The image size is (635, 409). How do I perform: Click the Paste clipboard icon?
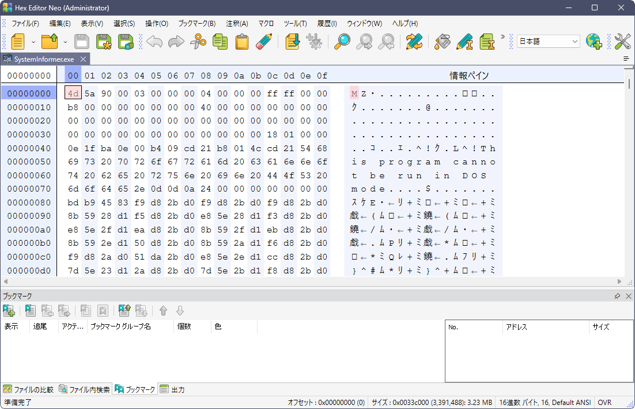coord(242,42)
